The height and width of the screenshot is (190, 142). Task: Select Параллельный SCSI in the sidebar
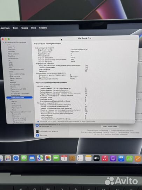pyautogui.click(x=18, y=89)
